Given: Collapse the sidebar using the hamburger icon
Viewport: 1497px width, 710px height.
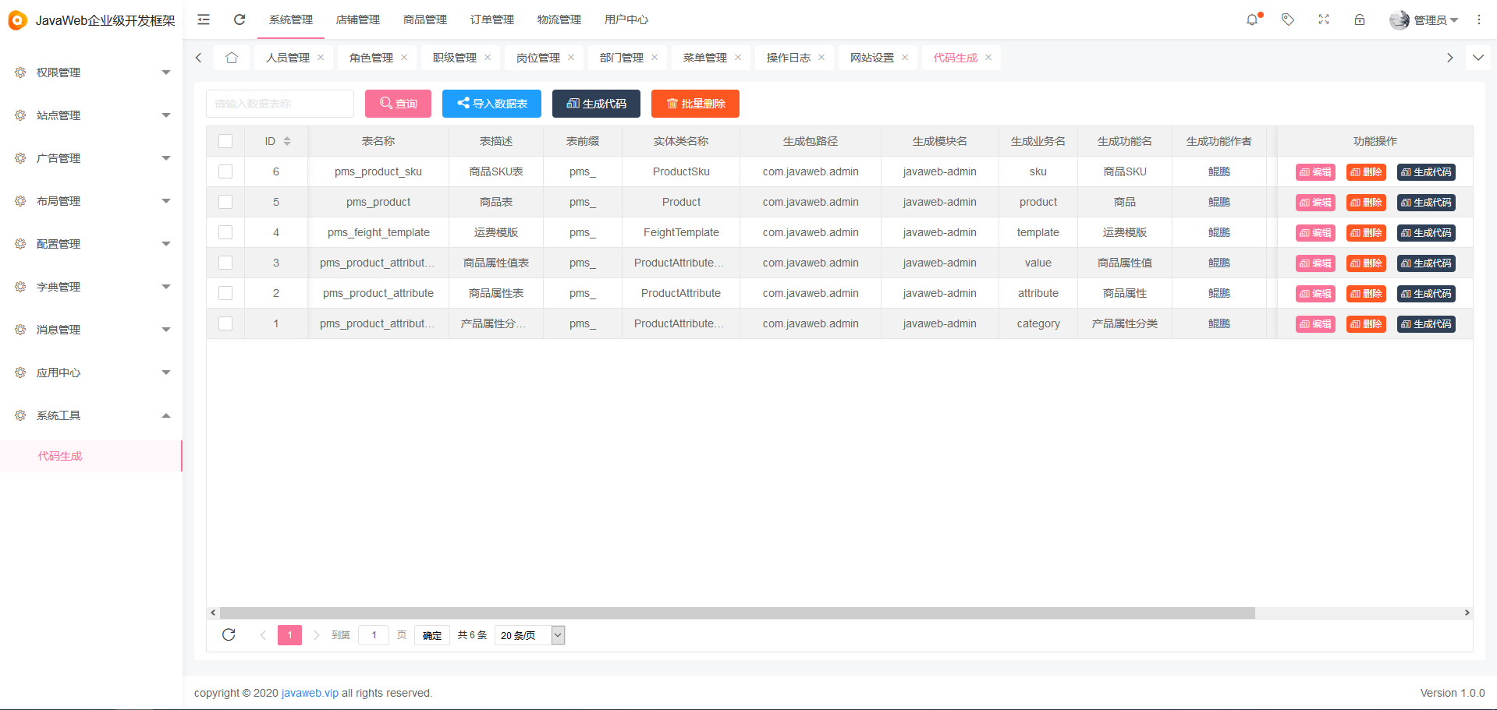Looking at the screenshot, I should click(203, 19).
